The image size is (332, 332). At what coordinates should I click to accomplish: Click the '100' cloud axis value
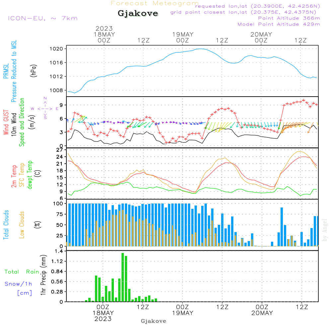coord(58,204)
